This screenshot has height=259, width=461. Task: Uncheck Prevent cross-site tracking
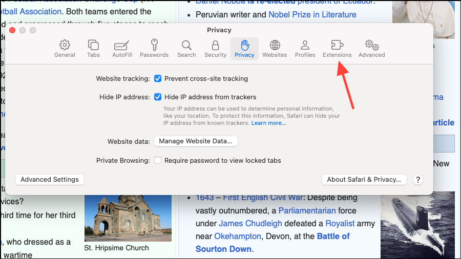click(x=158, y=79)
